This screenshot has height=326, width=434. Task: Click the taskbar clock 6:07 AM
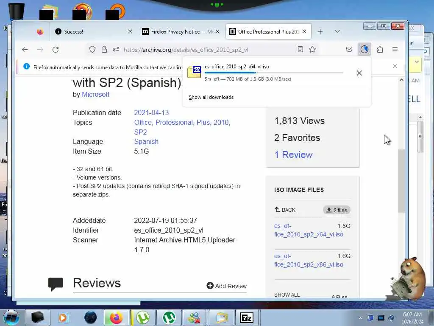click(x=412, y=318)
